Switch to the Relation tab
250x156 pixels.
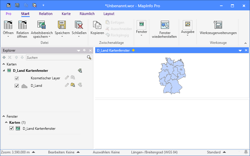coord(46,14)
